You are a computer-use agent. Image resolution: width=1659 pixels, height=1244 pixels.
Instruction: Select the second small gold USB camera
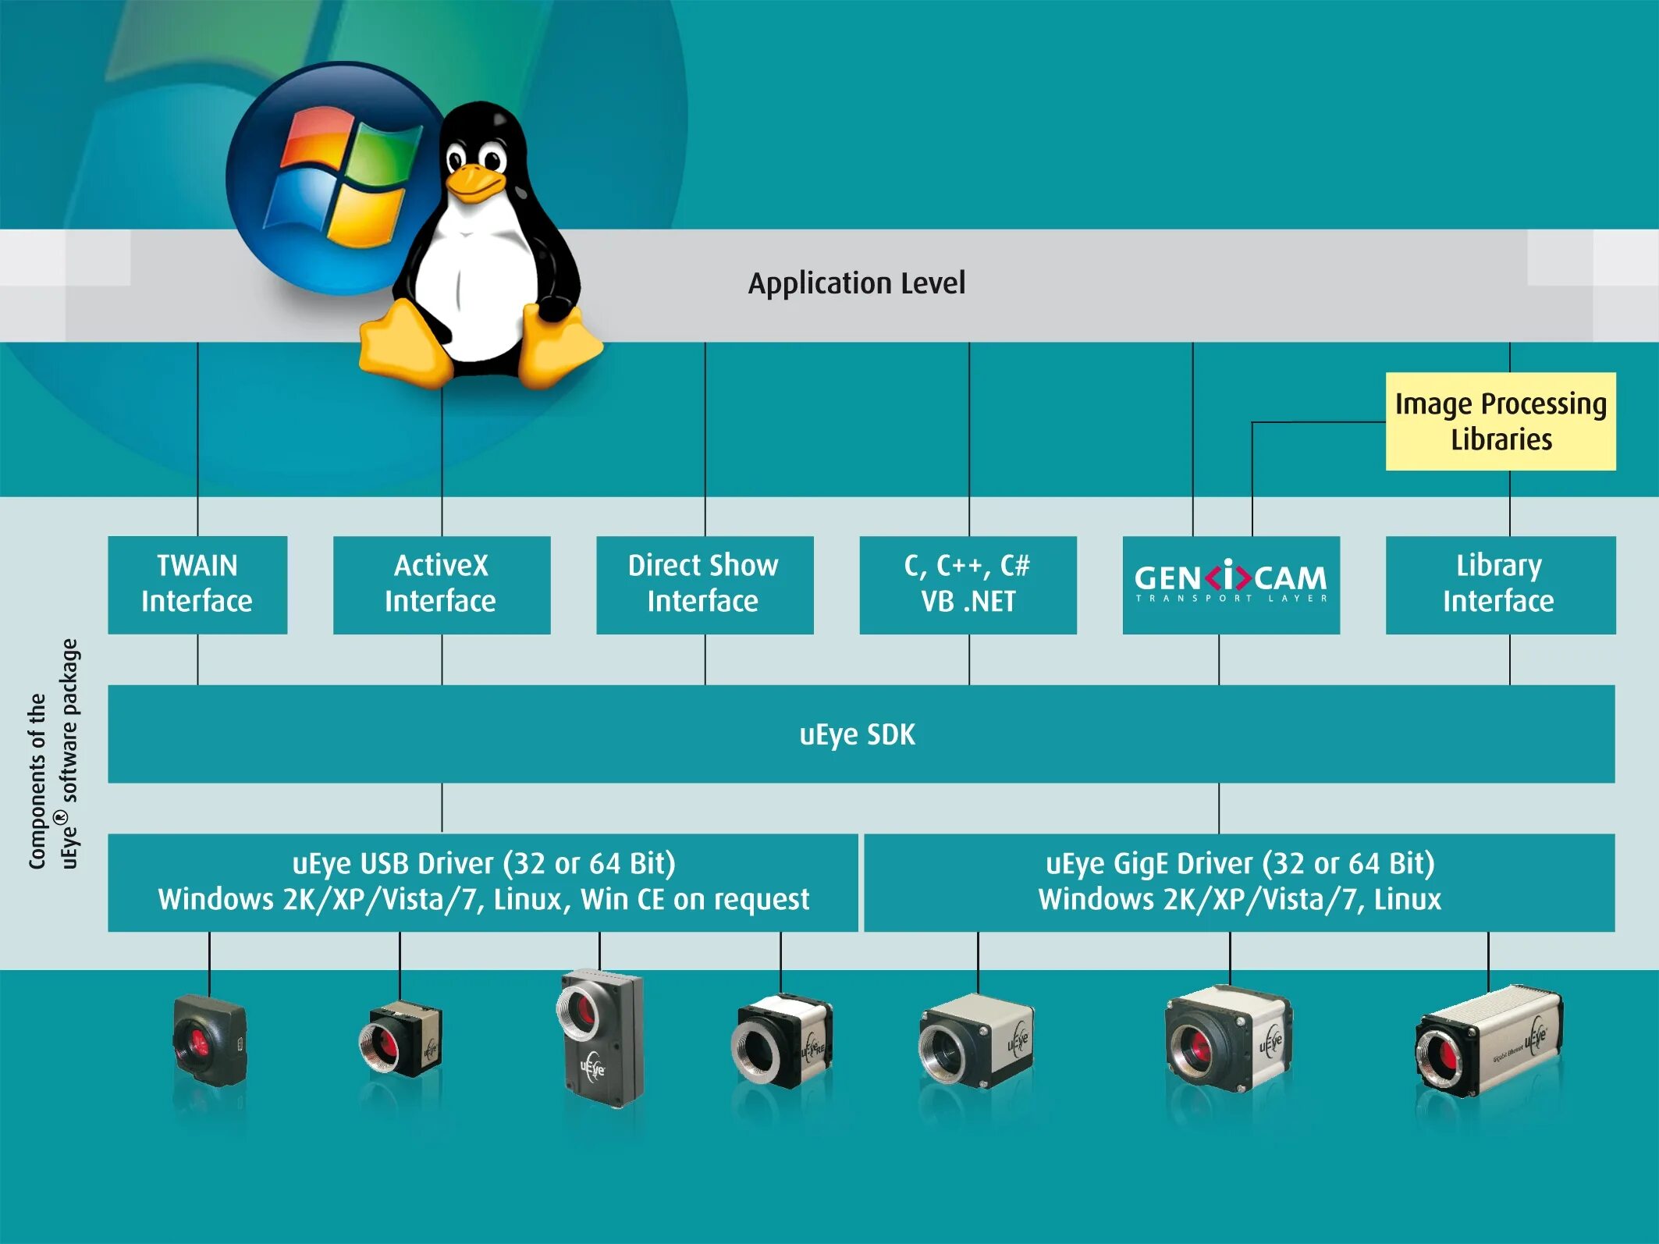coord(400,1039)
